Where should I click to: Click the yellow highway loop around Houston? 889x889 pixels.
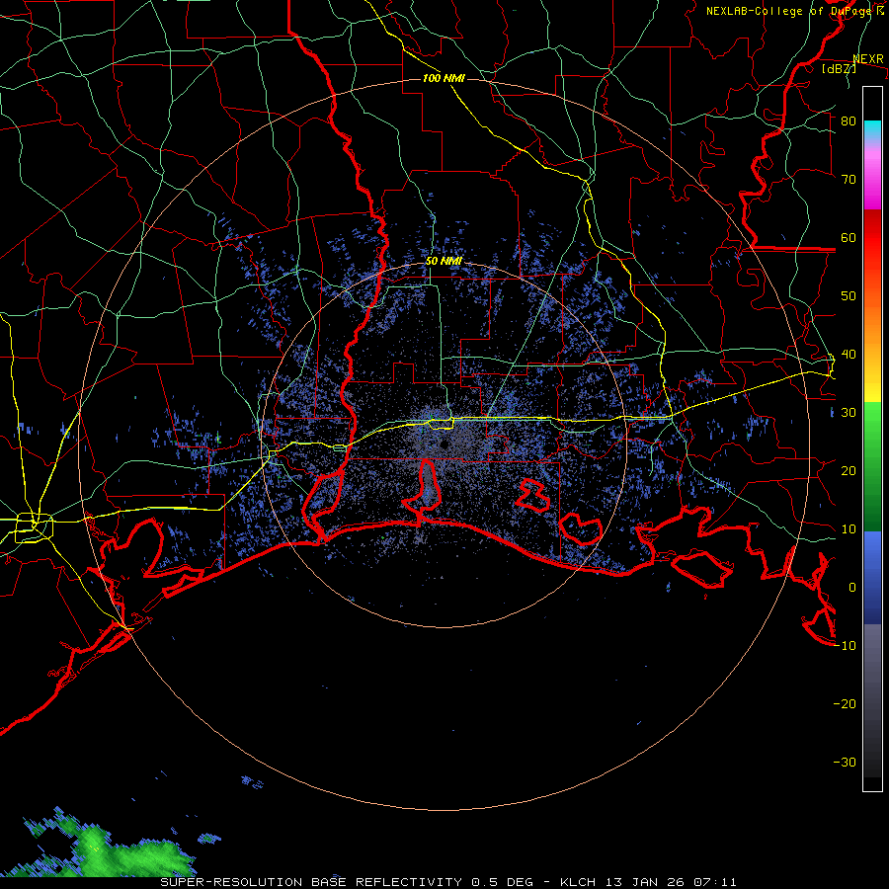34,527
